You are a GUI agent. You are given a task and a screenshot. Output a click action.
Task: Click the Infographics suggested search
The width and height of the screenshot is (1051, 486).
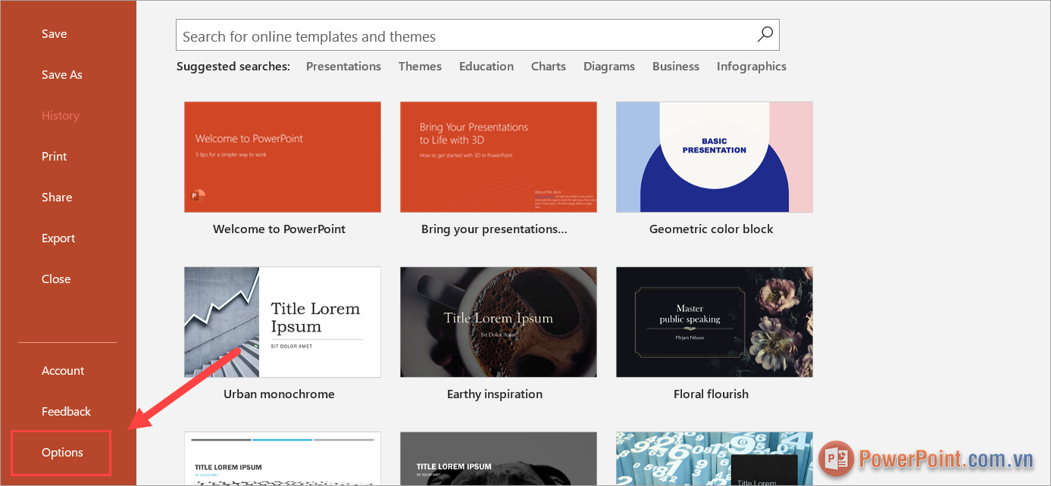[751, 66]
